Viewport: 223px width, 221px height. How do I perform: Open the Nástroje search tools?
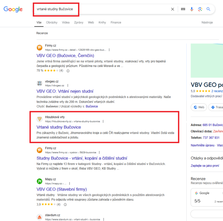[207, 22]
